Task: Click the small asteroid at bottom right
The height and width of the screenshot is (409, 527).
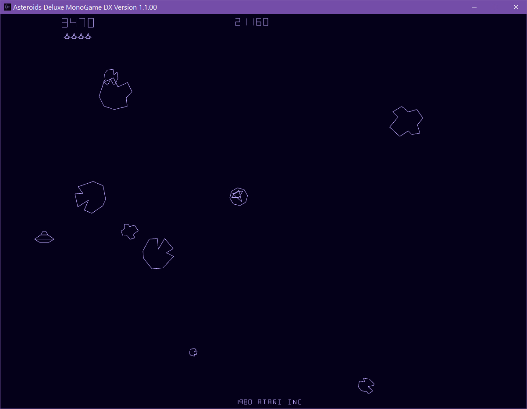Action: 366,385
